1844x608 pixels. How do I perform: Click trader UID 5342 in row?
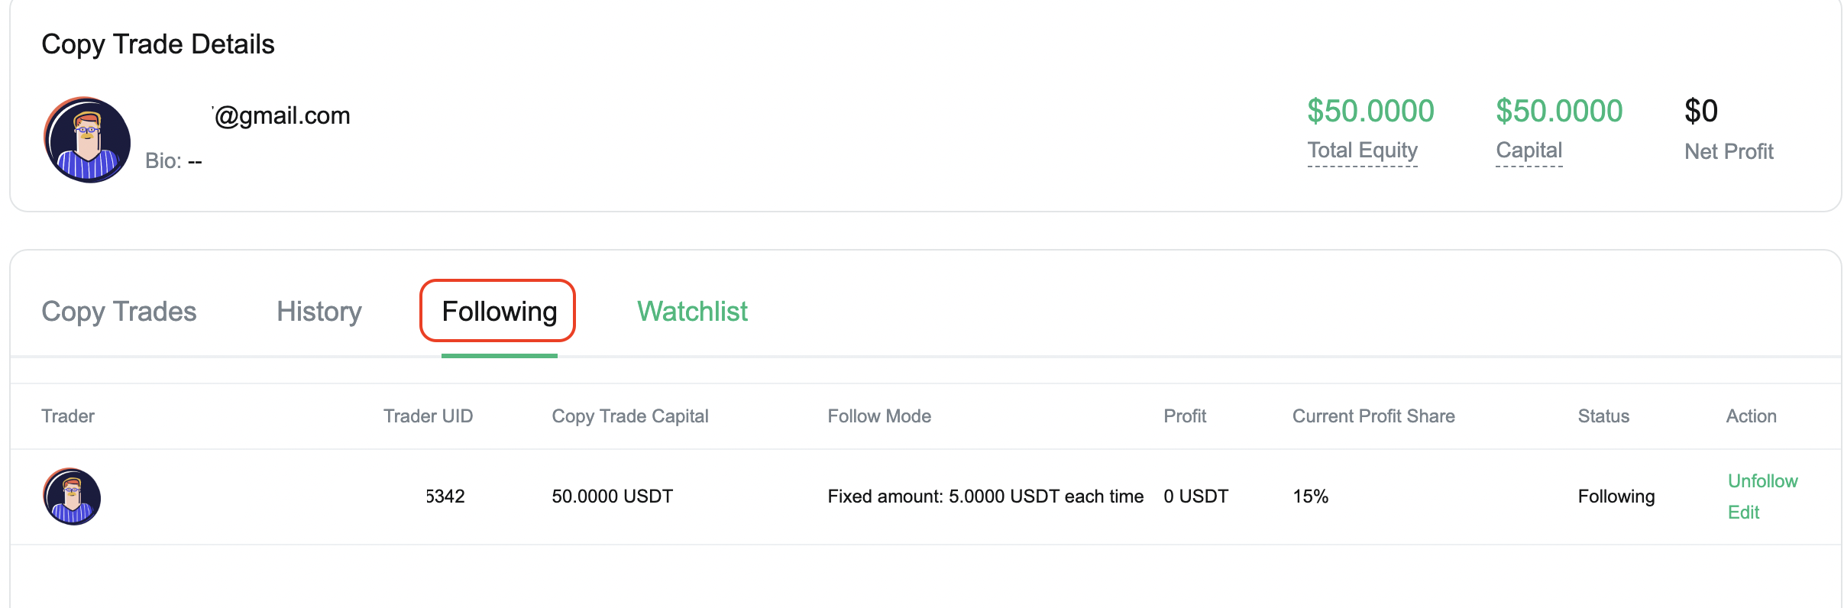click(445, 496)
